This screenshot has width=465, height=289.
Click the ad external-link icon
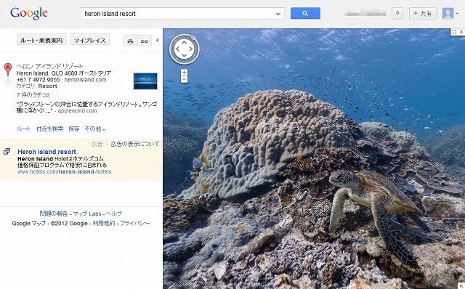[x=7, y=152]
